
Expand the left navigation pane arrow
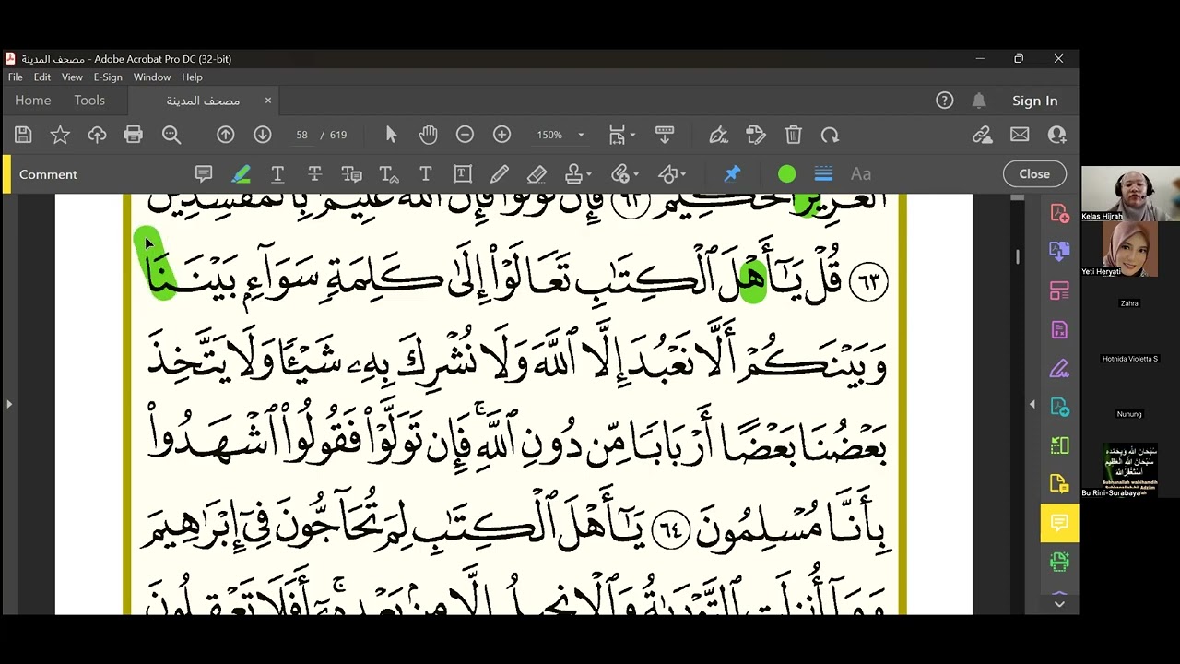click(9, 404)
